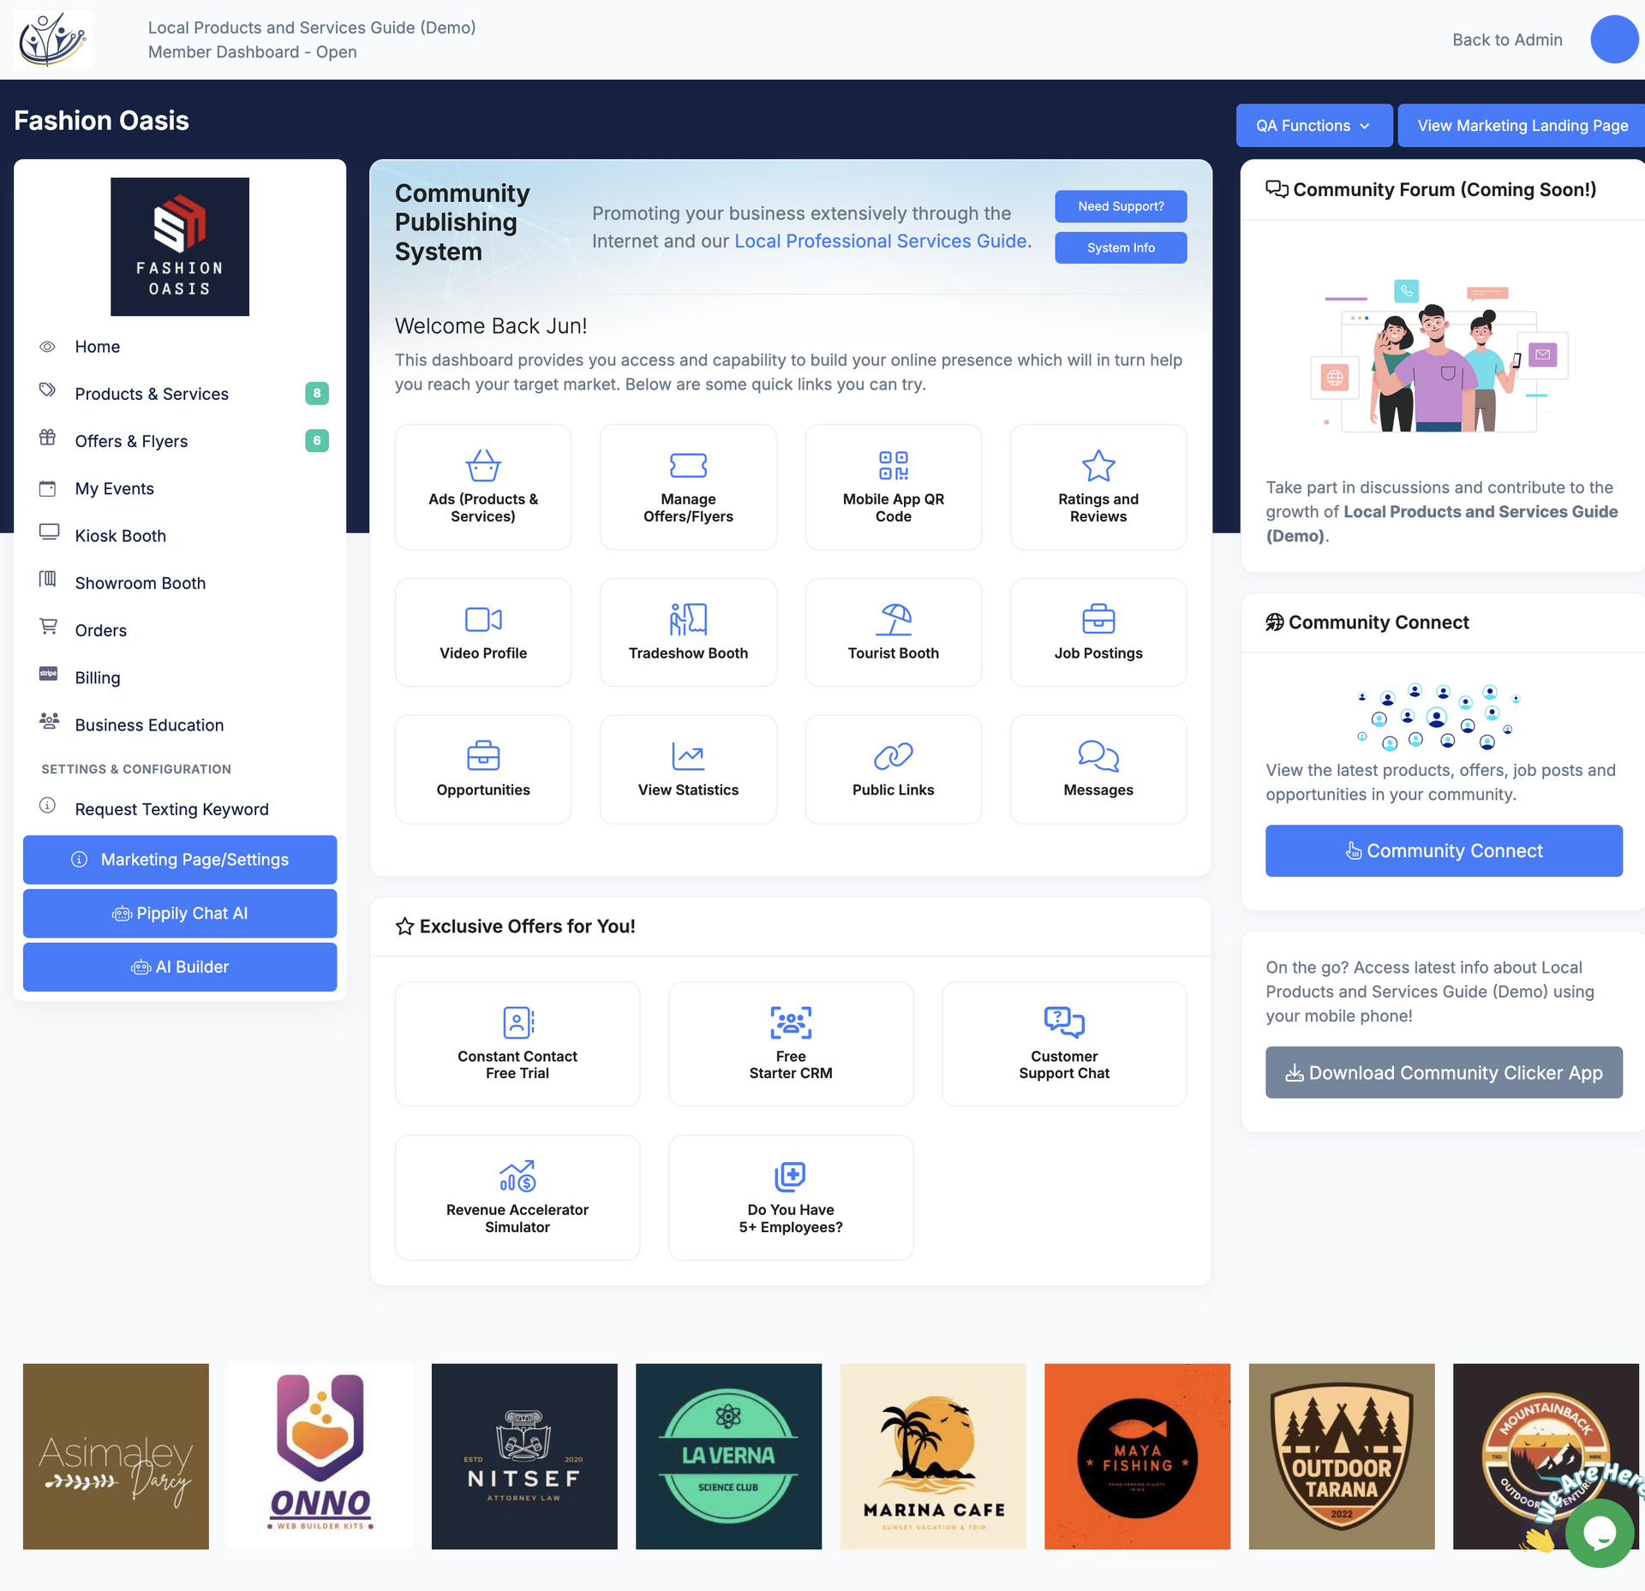This screenshot has width=1645, height=1591.
Task: Open the Mobile App QR Code tile
Action: point(894,486)
